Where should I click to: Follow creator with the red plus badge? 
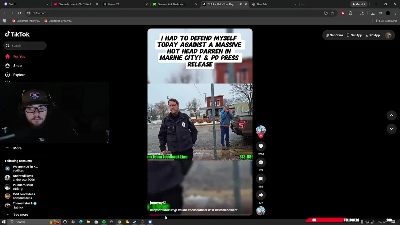click(x=261, y=136)
